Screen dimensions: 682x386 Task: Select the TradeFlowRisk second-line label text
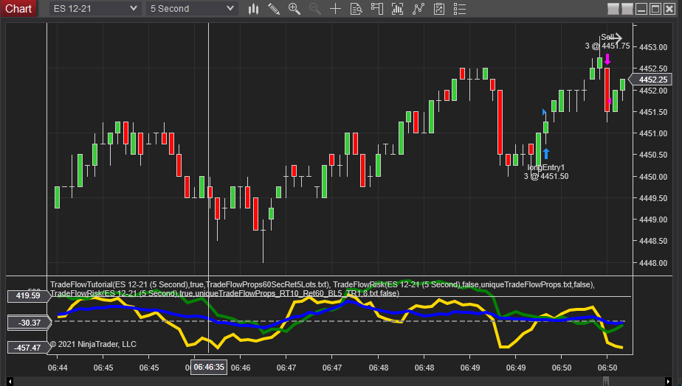pyautogui.click(x=224, y=293)
